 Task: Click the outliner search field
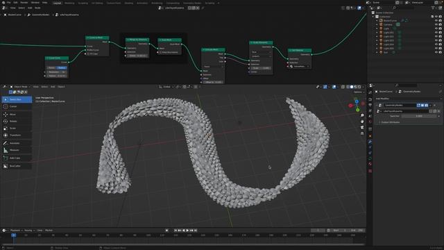pos(404,8)
